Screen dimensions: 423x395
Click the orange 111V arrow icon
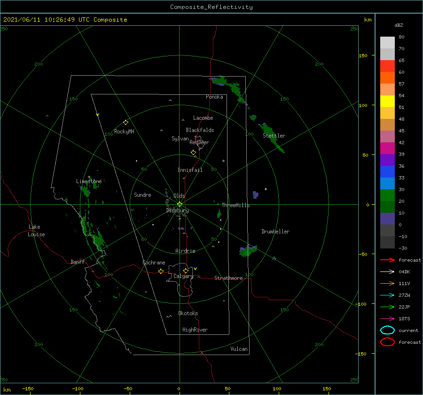387,283
